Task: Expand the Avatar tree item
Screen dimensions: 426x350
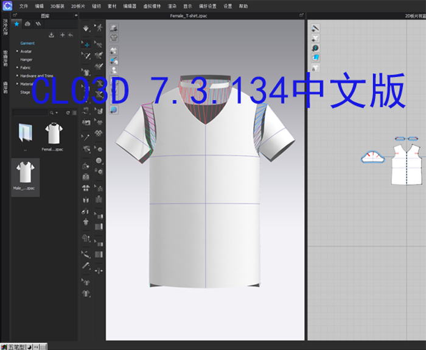Action: click(x=17, y=51)
